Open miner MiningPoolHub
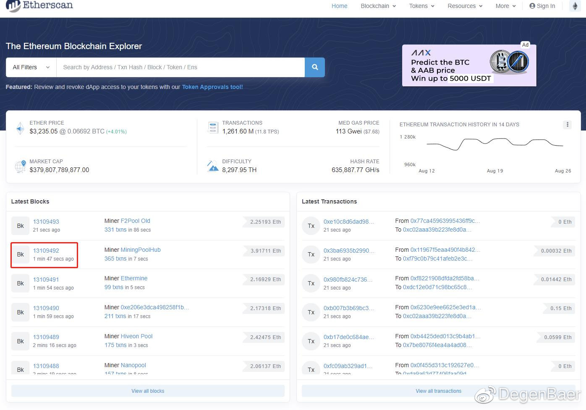The height and width of the screenshot is (410, 586). pyautogui.click(x=141, y=250)
